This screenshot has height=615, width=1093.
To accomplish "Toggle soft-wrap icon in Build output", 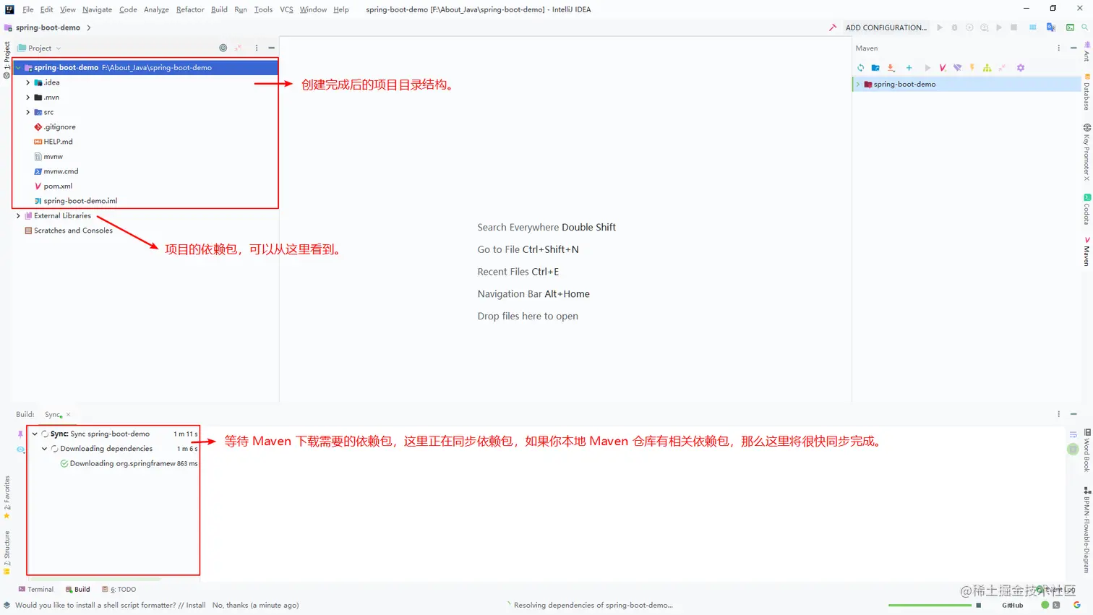I will click(x=1073, y=434).
